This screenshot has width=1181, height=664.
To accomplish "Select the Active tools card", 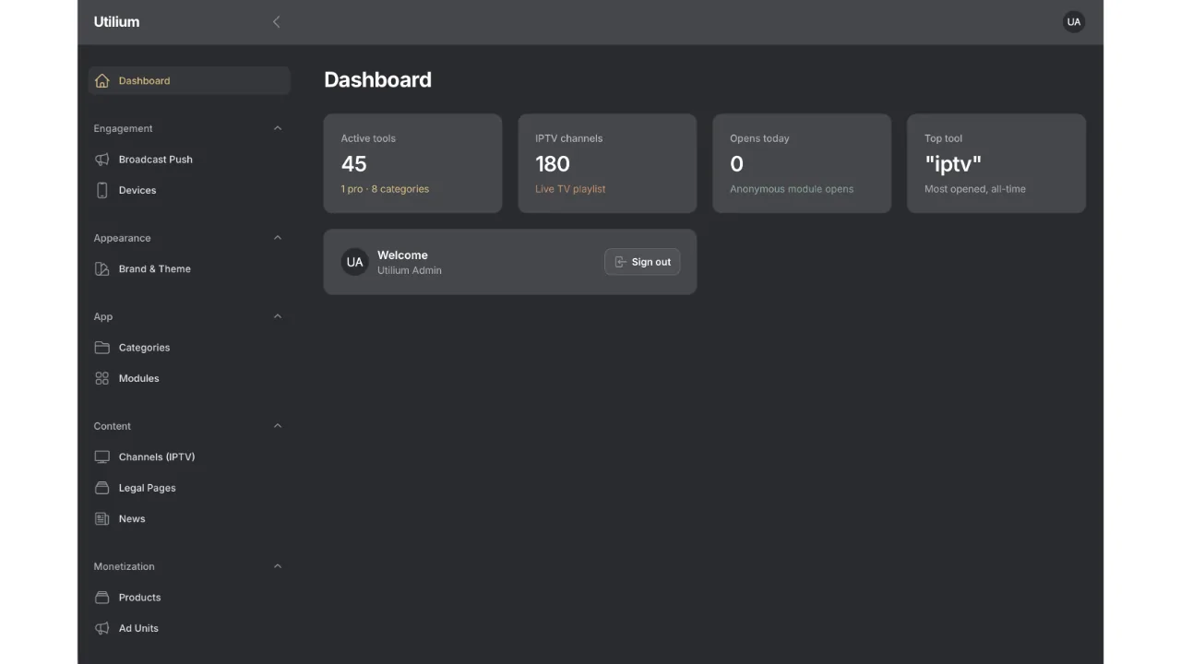I will (x=412, y=163).
